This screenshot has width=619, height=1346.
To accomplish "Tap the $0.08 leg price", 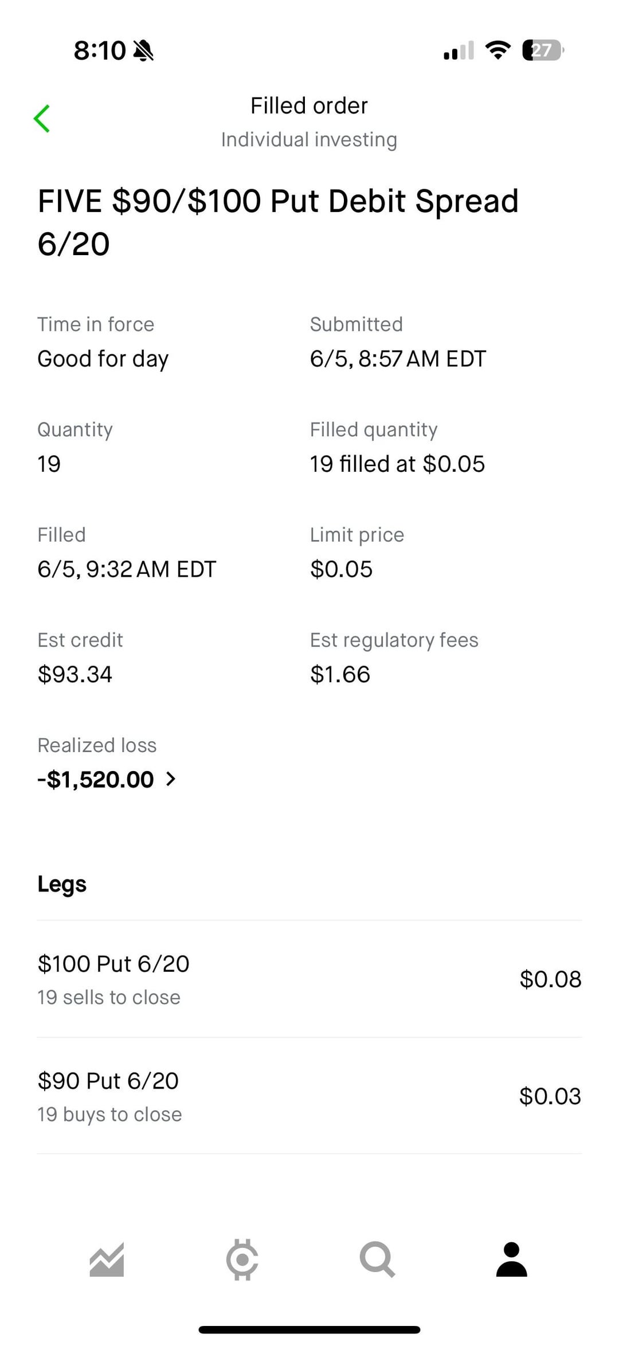I will (x=550, y=979).
